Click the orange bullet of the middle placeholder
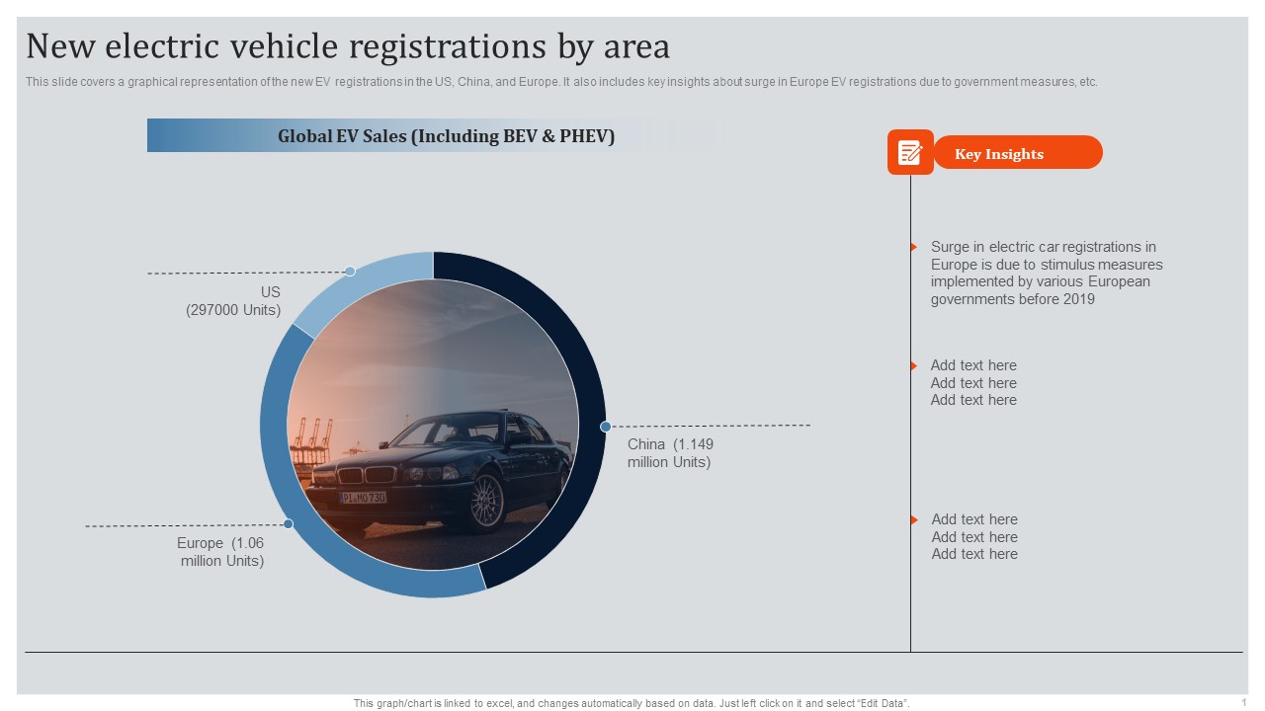 pos(914,365)
